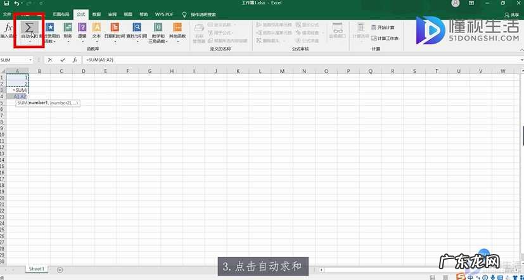Open the File (文件) tab
The image size is (524, 280).
pos(7,15)
